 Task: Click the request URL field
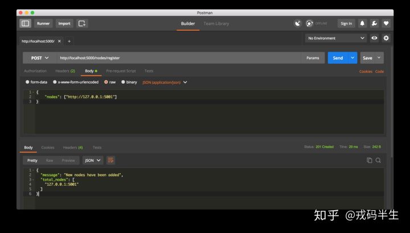coord(178,58)
